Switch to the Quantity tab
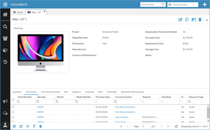Screen dimensions: 210x130 17,92
